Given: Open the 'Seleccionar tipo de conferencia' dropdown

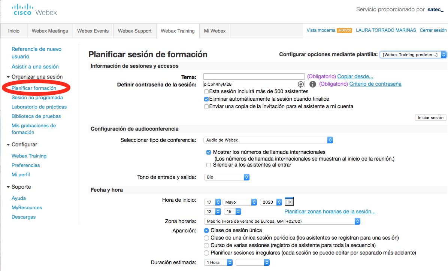Looking at the screenshot, I should click(268, 140).
